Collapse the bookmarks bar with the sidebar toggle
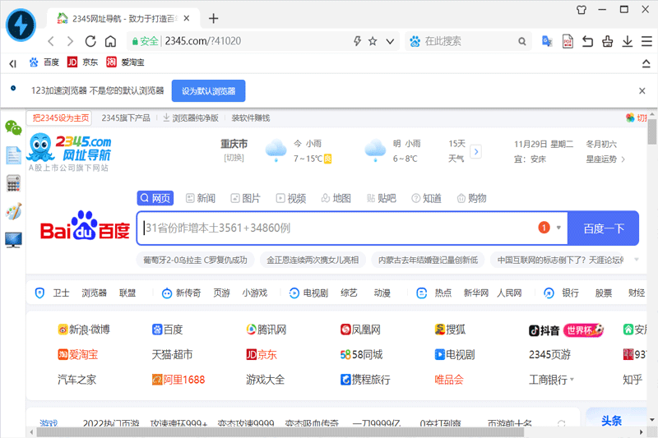658x438 pixels. (12, 62)
